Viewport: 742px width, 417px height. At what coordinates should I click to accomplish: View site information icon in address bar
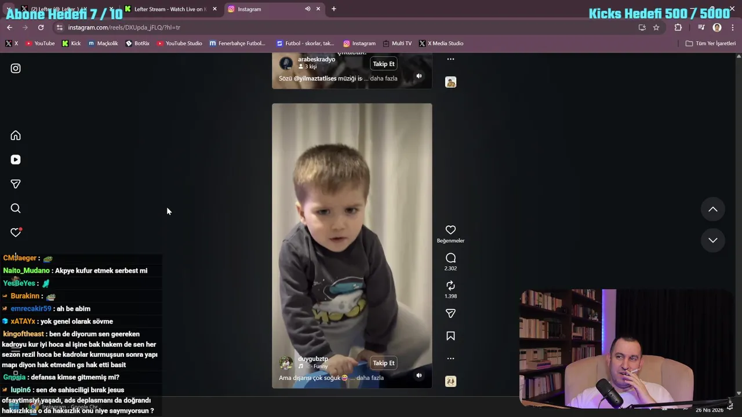coord(59,27)
